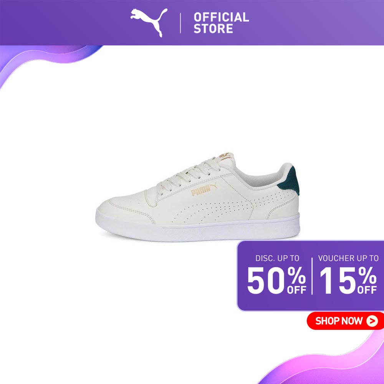Image resolution: width=384 pixels, height=384 pixels.
Task: Click the arrow icon in Shop Now
Action: tap(372, 321)
